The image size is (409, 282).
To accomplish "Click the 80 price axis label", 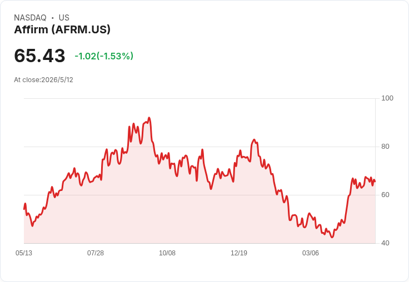I will click(x=385, y=147).
